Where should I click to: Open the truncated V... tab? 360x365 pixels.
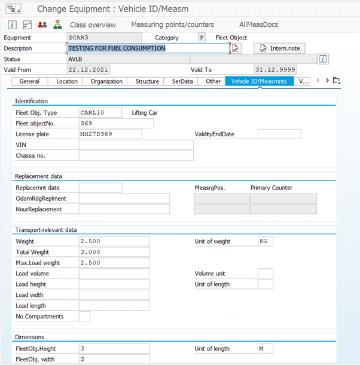303,81
